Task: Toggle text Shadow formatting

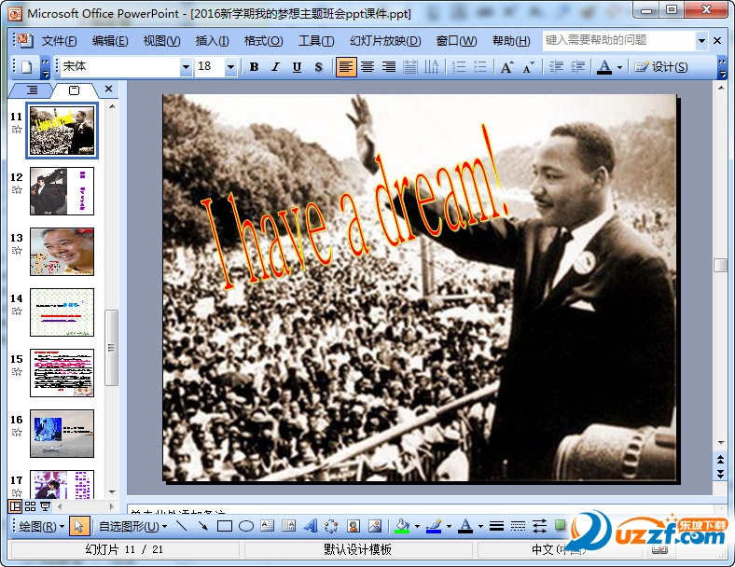Action: [x=318, y=67]
